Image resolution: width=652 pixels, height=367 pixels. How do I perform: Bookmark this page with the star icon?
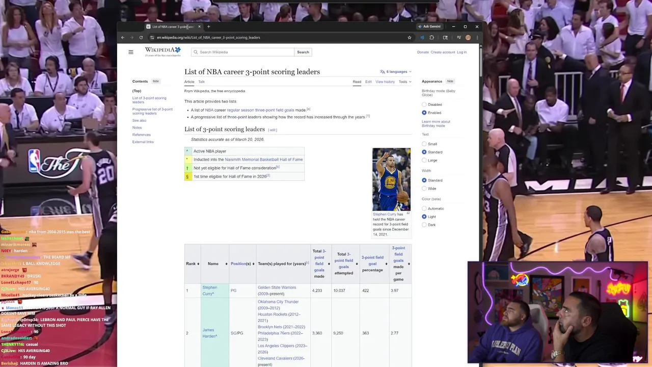(x=409, y=37)
